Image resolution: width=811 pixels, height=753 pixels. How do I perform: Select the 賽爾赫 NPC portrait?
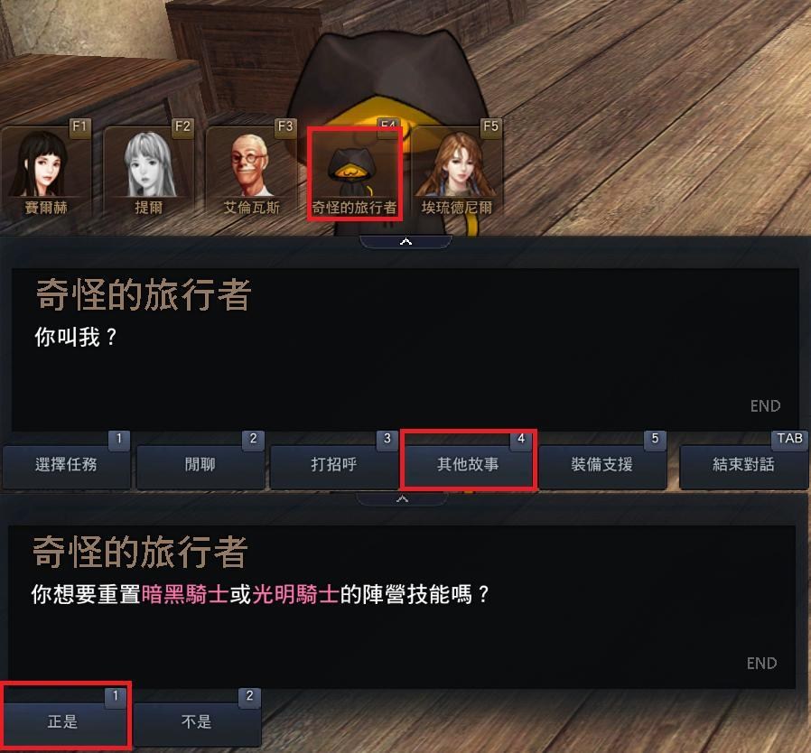(45, 172)
